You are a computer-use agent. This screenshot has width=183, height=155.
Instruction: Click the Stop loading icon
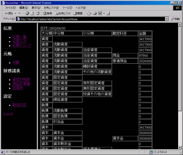(x=27, y=14)
